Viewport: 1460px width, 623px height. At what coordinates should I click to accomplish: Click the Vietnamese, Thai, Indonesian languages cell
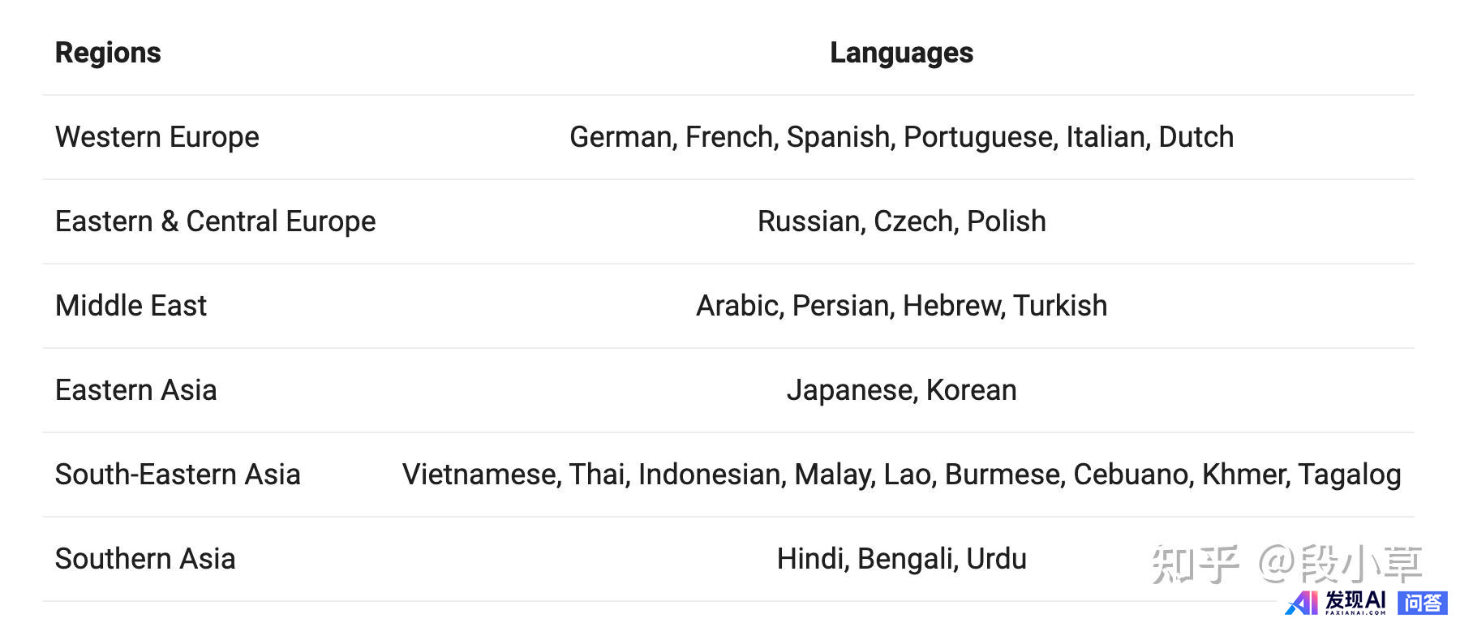click(901, 475)
